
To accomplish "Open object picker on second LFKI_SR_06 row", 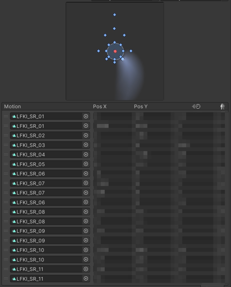I will point(86,202).
